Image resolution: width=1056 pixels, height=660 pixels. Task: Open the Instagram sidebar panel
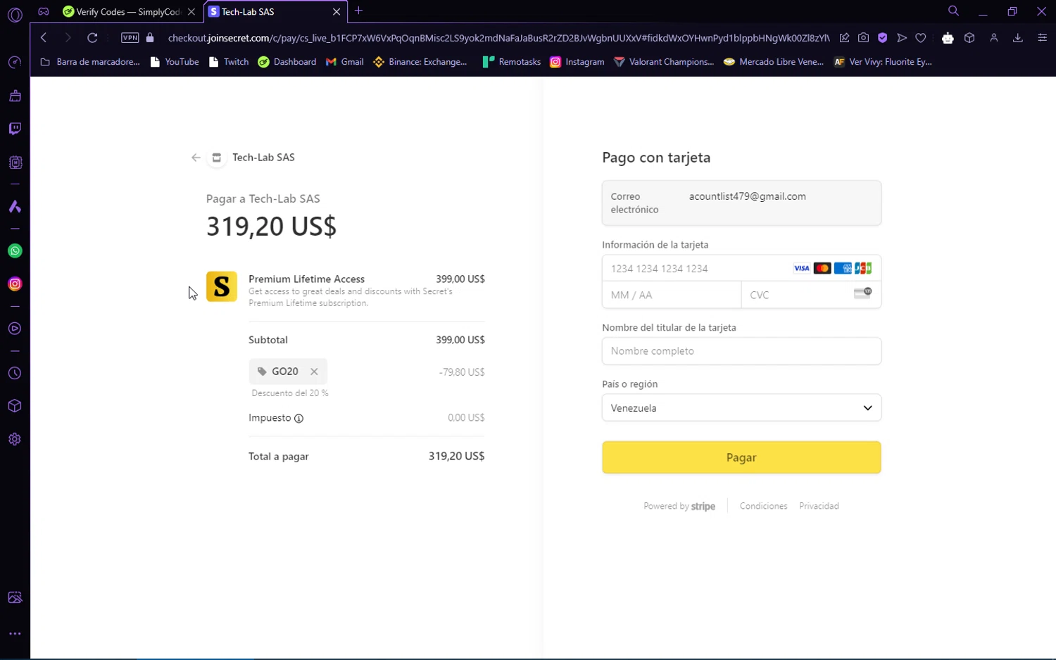coord(15,284)
